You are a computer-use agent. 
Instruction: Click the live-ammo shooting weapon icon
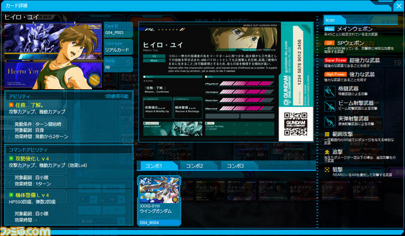(330, 121)
